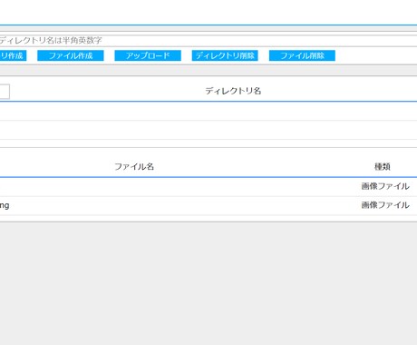417x345 pixels.
Task: Click the ディレクトリ名 column header
Action: [233, 91]
